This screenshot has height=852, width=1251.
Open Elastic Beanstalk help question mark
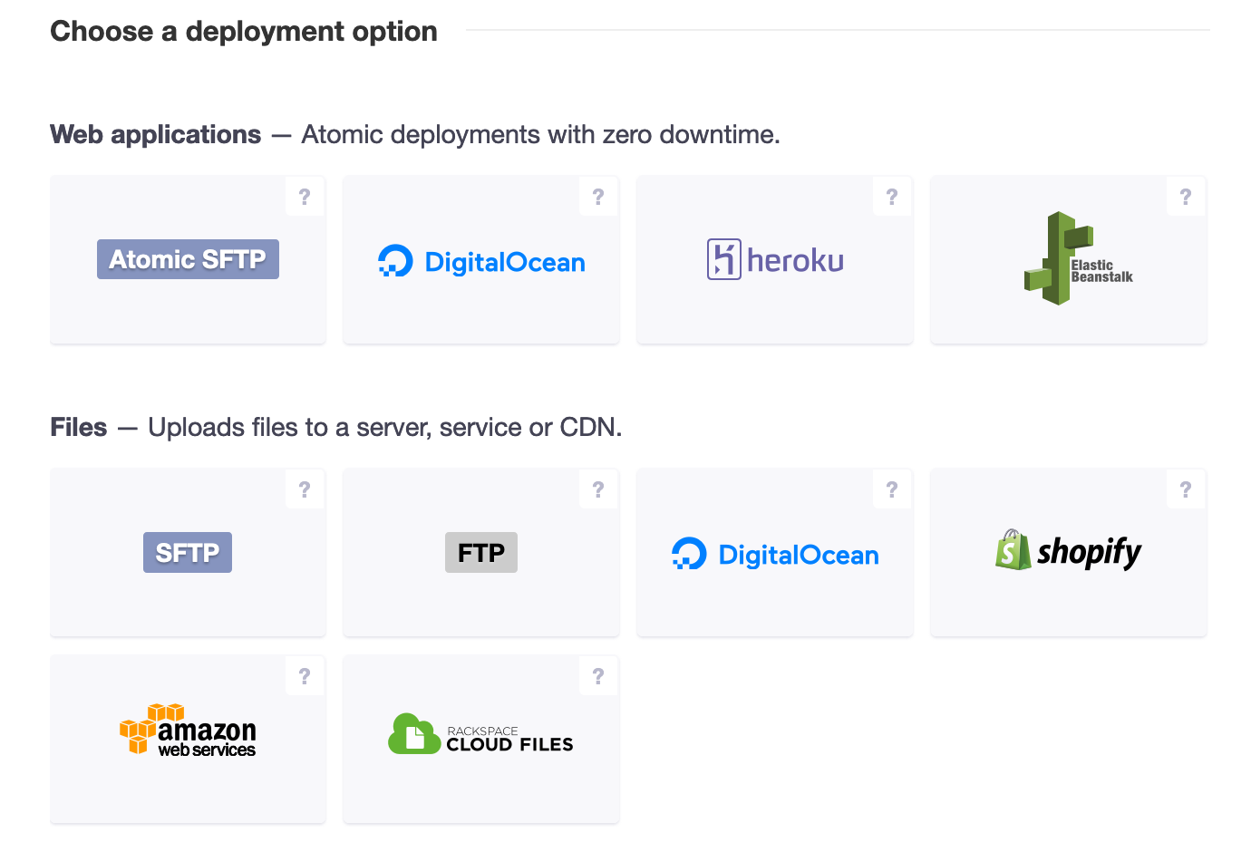tap(1186, 197)
